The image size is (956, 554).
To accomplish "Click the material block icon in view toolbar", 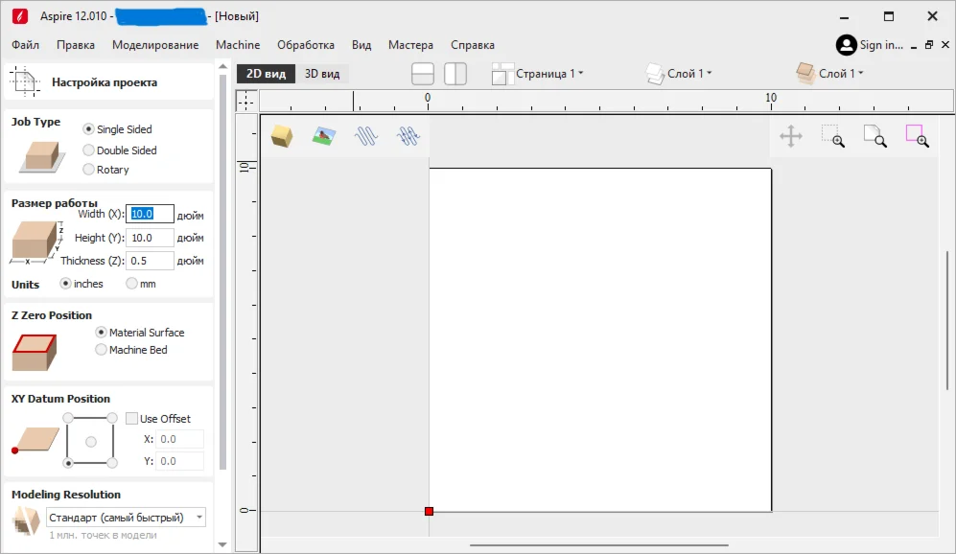I will [x=281, y=136].
